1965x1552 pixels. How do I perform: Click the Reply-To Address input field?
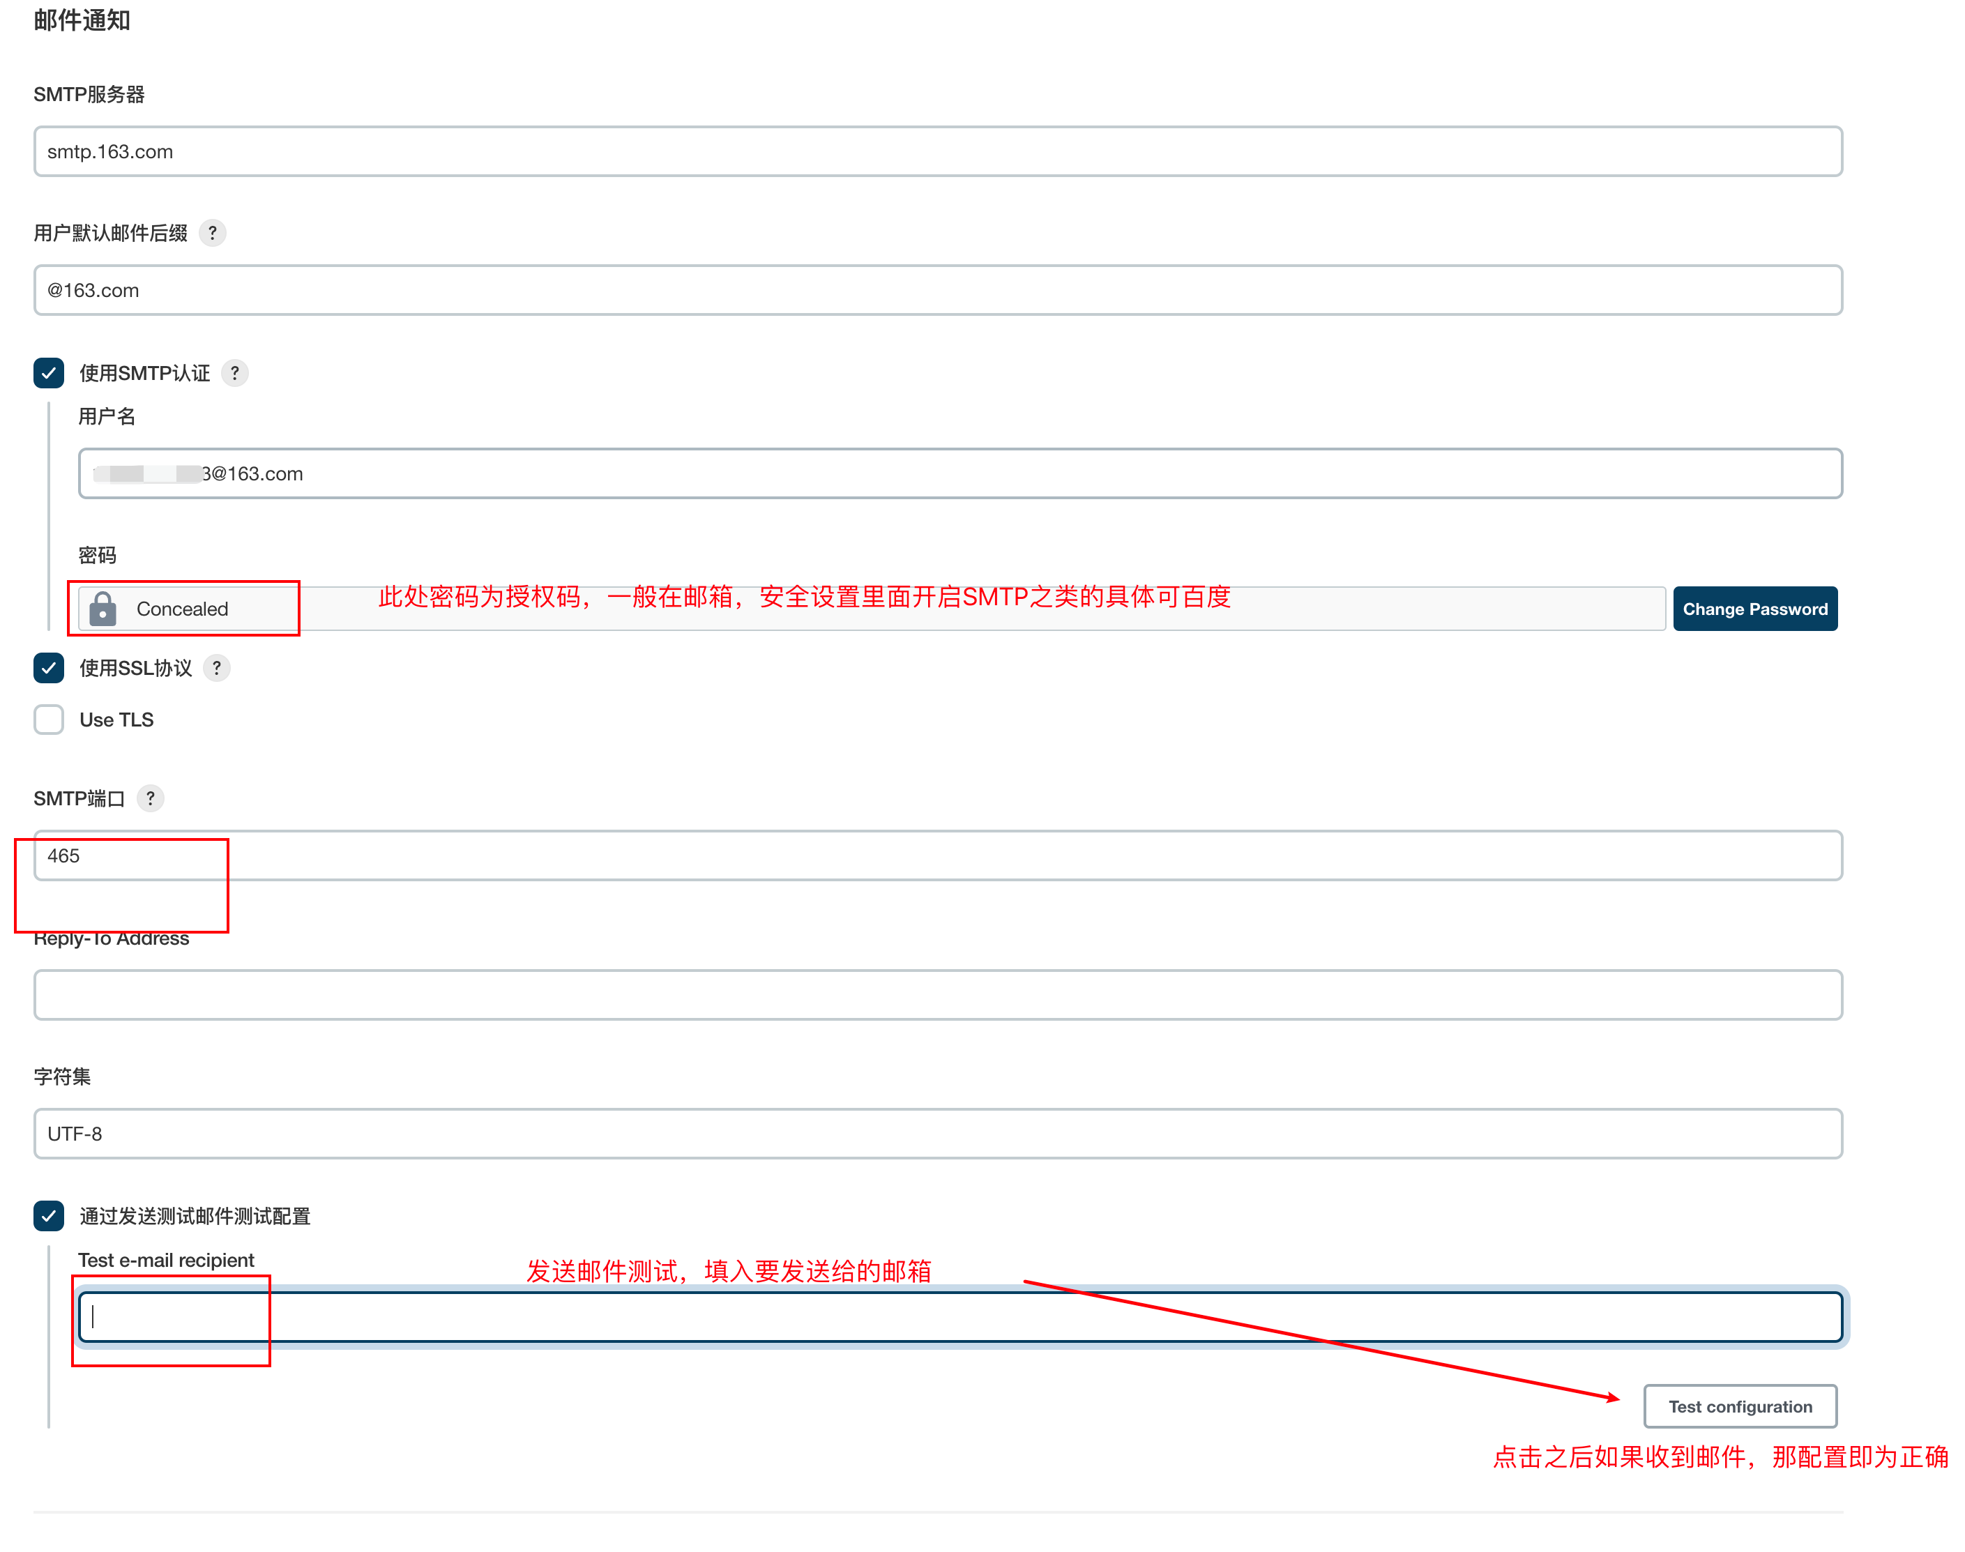click(936, 997)
